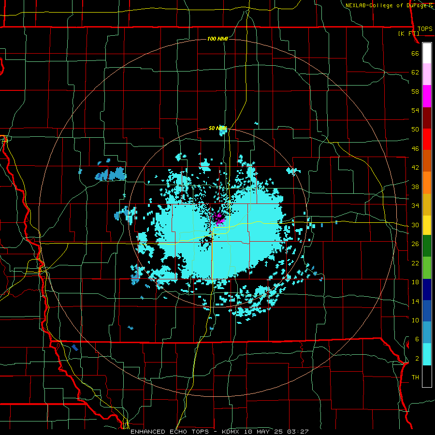Click the blue echo patch west of 50 NMI ring

coord(111,174)
